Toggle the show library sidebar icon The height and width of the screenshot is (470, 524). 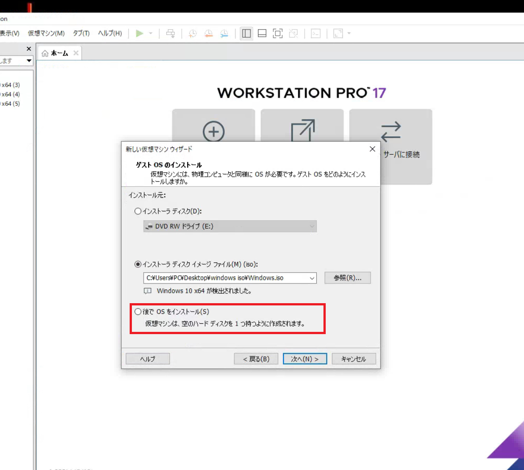tap(246, 33)
